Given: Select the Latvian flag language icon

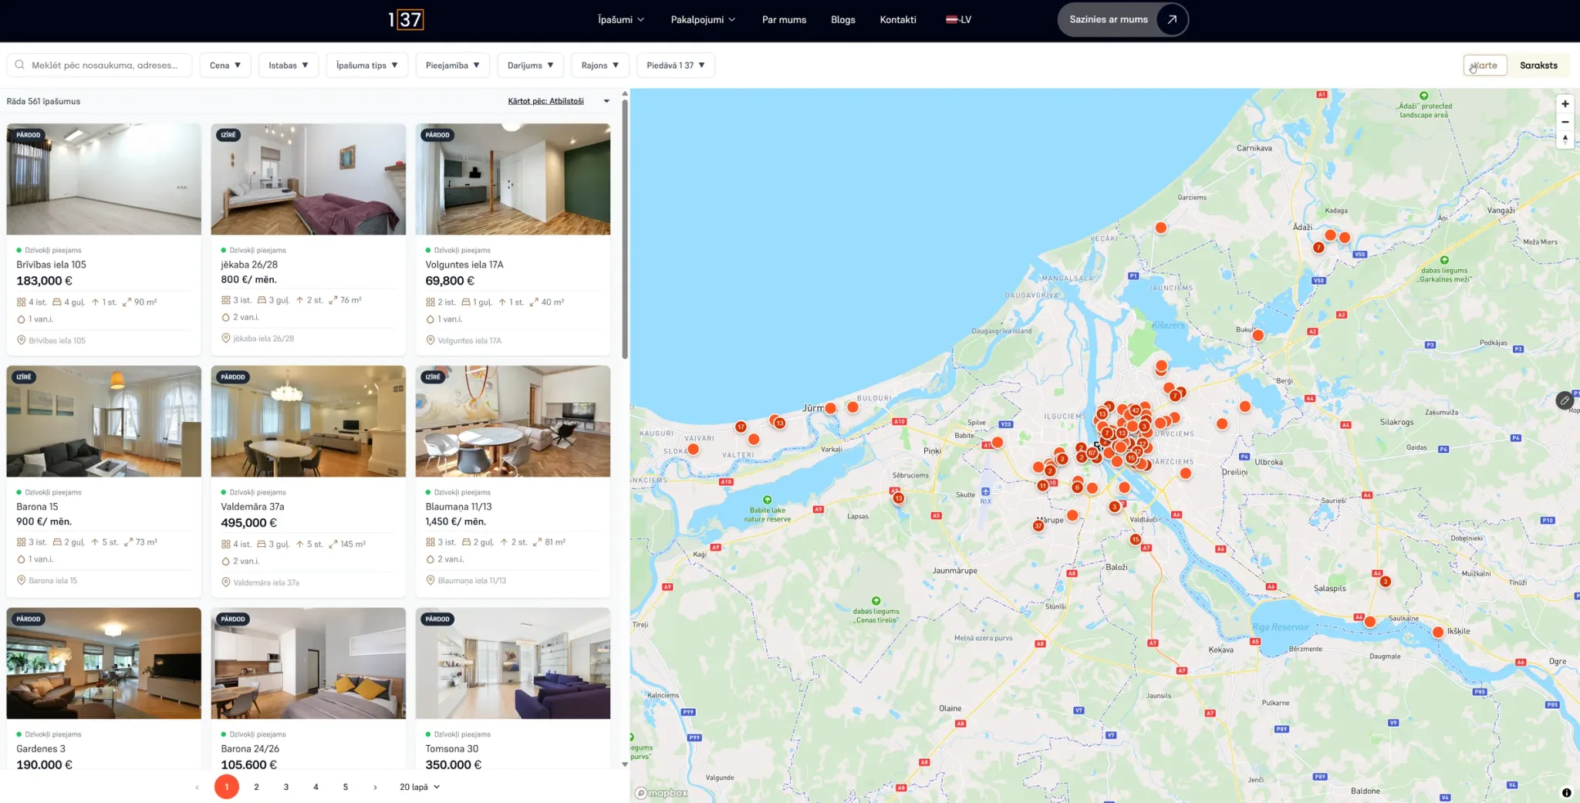Looking at the screenshot, I should (x=951, y=19).
